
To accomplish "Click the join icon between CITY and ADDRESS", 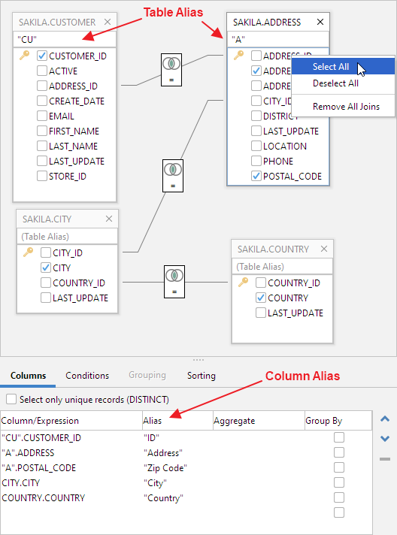I will [173, 176].
